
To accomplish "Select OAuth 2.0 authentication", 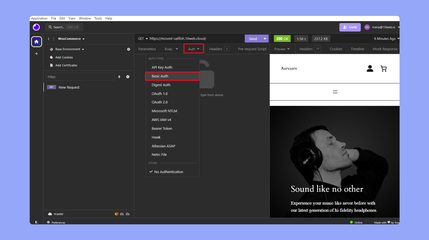I will [159, 102].
